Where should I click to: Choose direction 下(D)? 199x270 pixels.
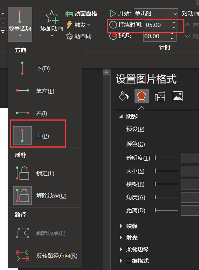coord(45,69)
